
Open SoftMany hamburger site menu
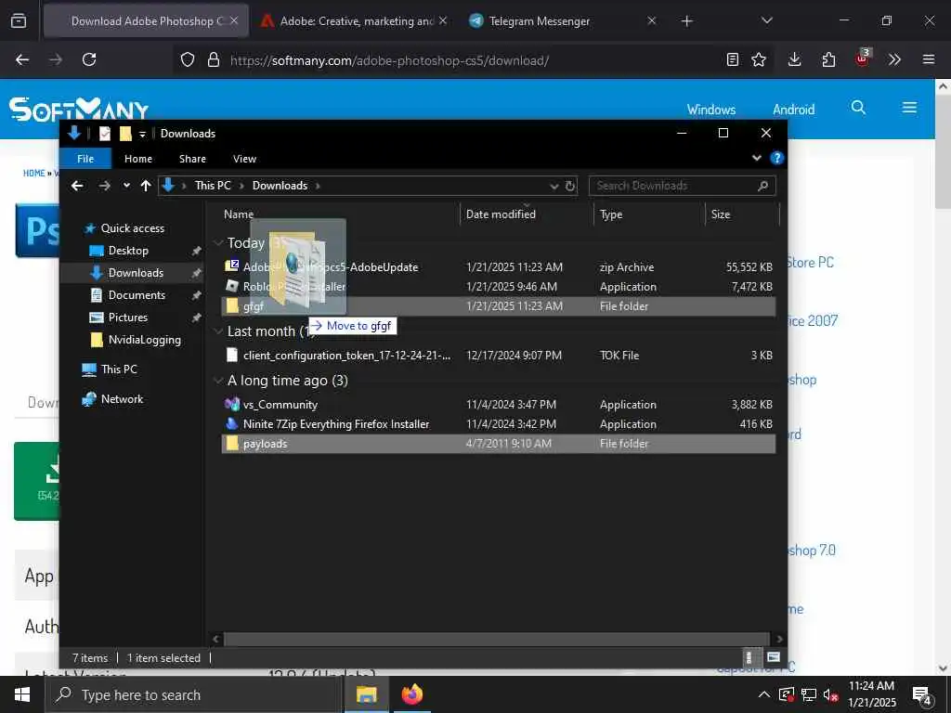909,108
